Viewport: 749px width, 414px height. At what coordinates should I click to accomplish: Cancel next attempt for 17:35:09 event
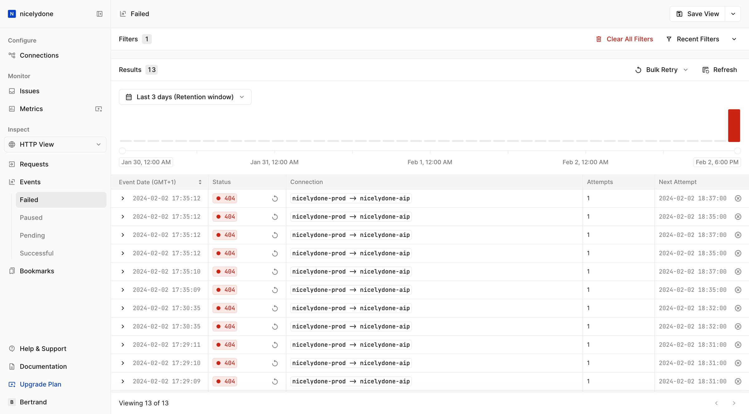point(738,290)
